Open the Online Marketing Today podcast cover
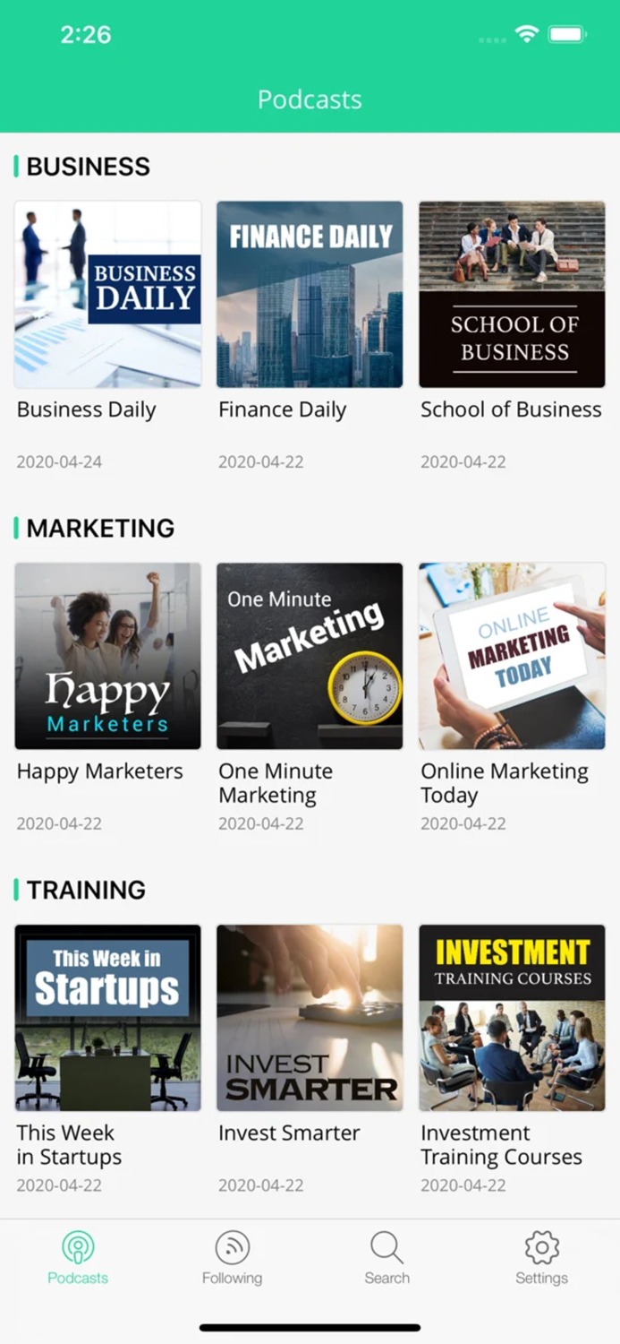This screenshot has height=1344, width=620. coord(512,656)
